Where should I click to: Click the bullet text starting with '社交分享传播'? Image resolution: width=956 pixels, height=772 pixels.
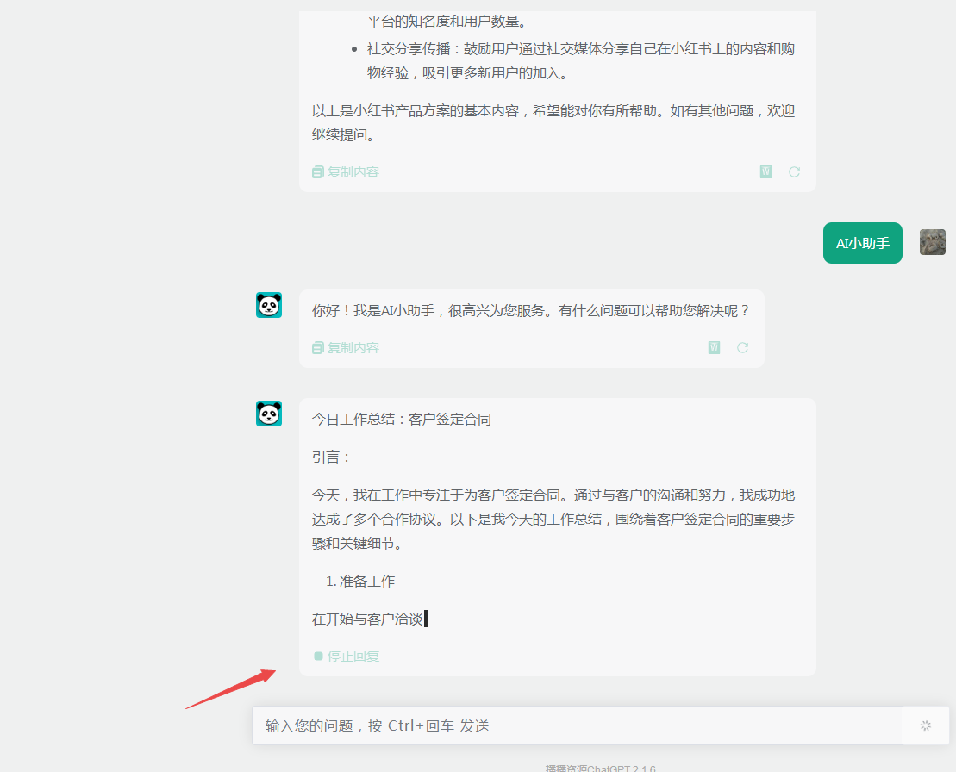pos(580,61)
